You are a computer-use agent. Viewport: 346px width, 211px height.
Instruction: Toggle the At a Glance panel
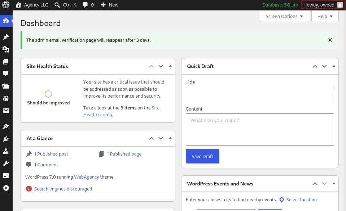pyautogui.click(x=170, y=138)
